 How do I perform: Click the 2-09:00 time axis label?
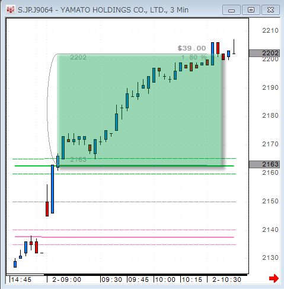(66, 279)
